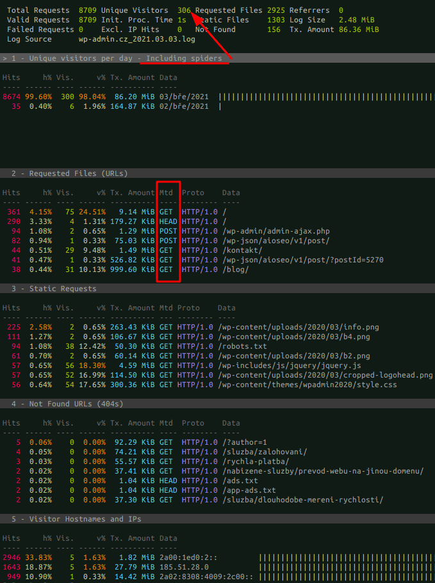Open the 'Not Found URLs (404s)' panel header
The image size is (435, 583).
217,404
